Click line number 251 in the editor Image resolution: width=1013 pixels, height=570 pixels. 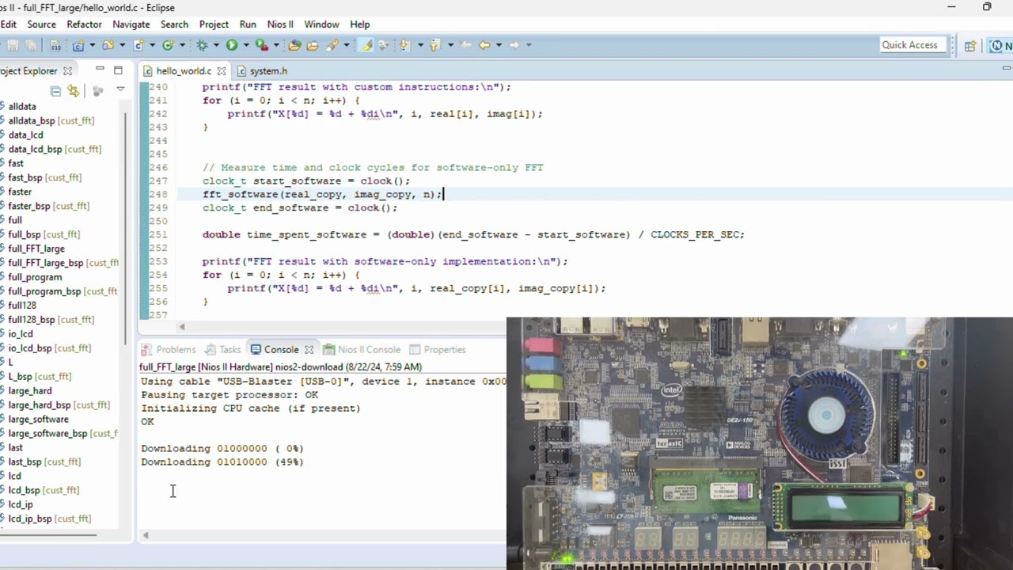pos(158,234)
